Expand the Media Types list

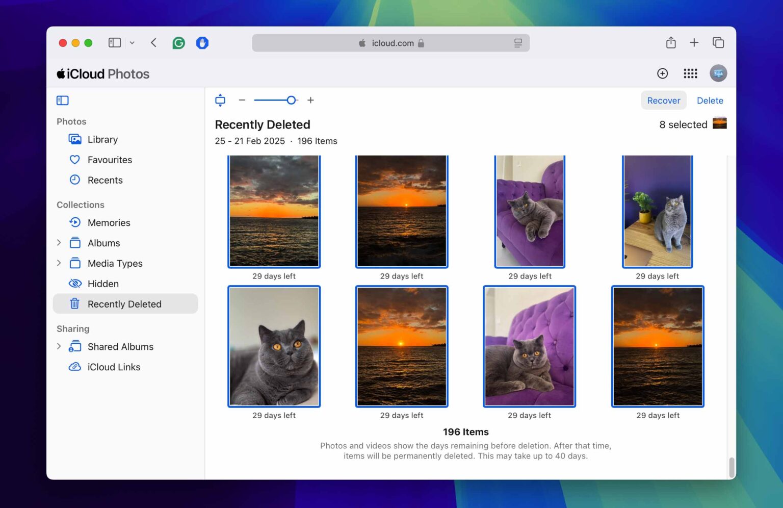click(x=59, y=263)
